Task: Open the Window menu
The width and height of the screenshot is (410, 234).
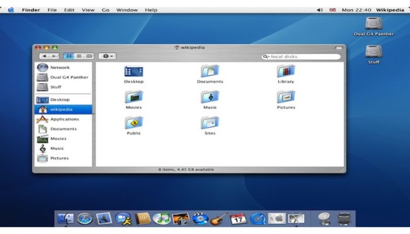Action: [127, 10]
